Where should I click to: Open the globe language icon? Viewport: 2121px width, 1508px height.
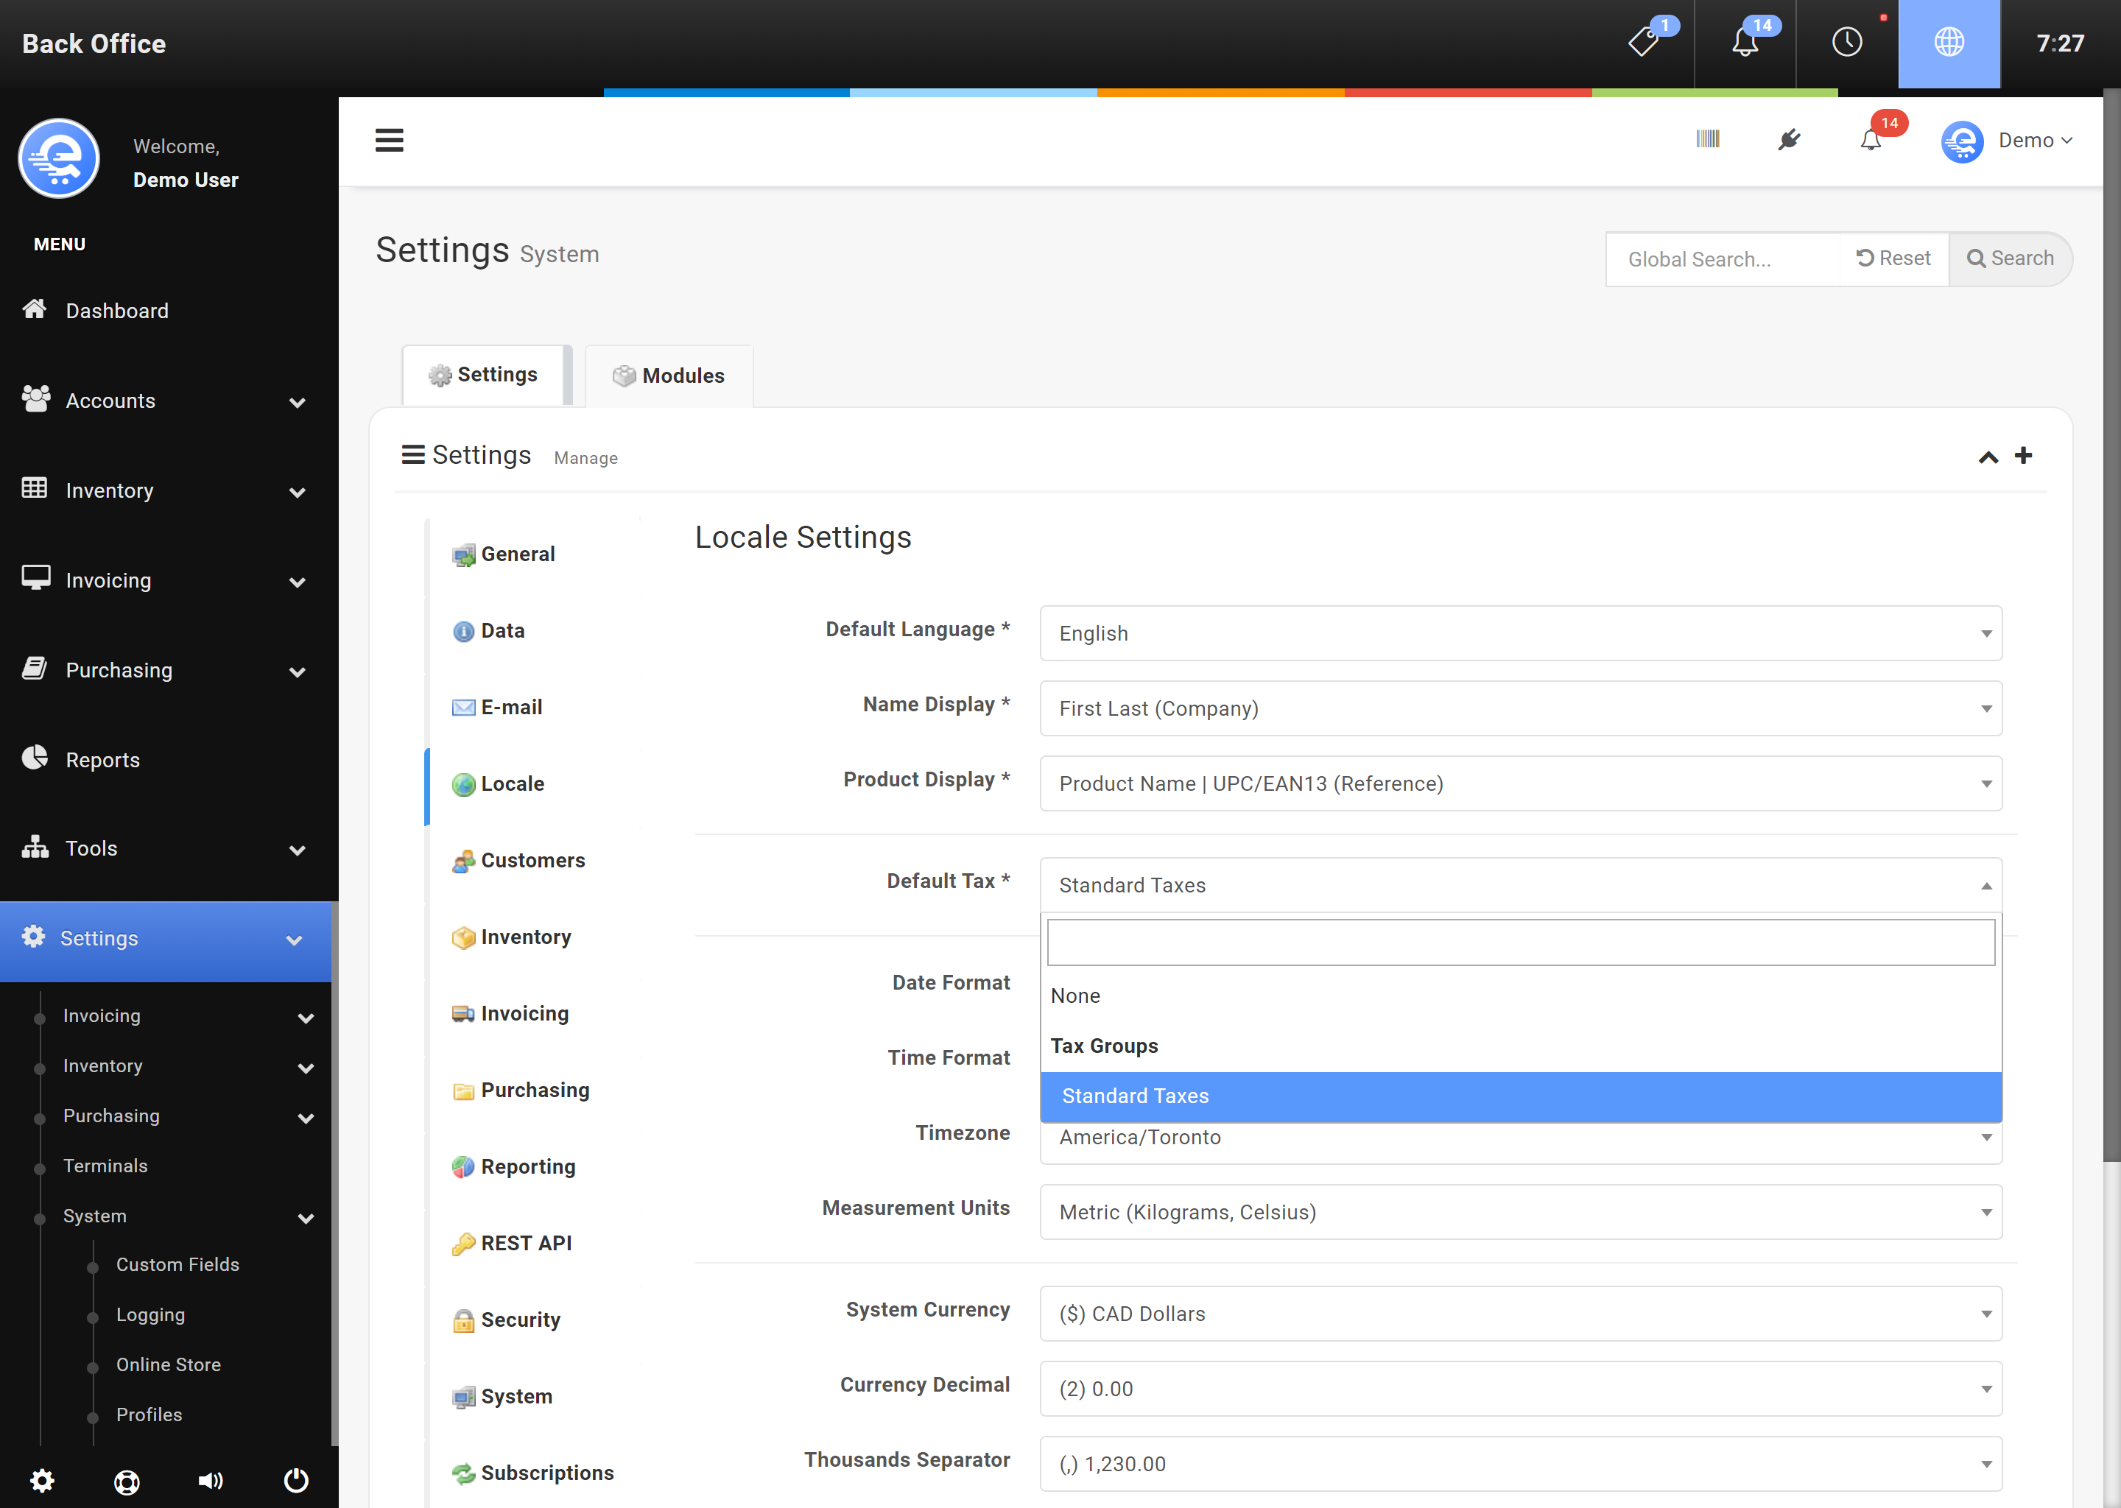pos(1948,43)
